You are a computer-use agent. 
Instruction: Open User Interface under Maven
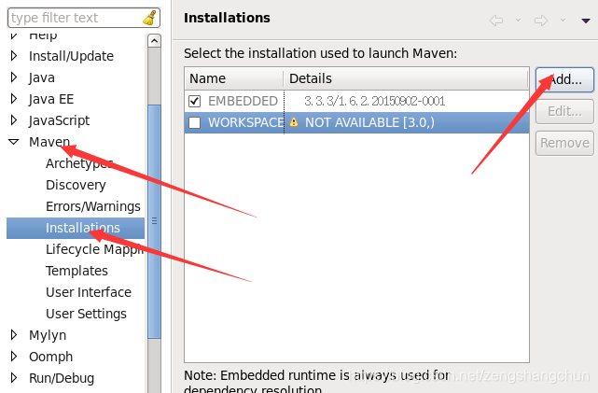[x=89, y=292]
